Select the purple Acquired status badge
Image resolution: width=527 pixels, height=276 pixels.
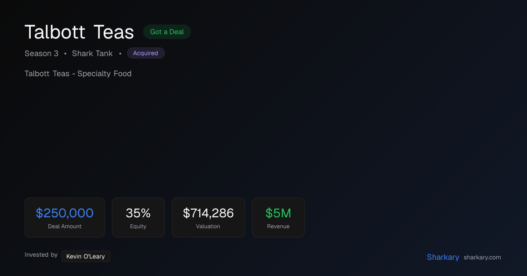pyautogui.click(x=146, y=53)
